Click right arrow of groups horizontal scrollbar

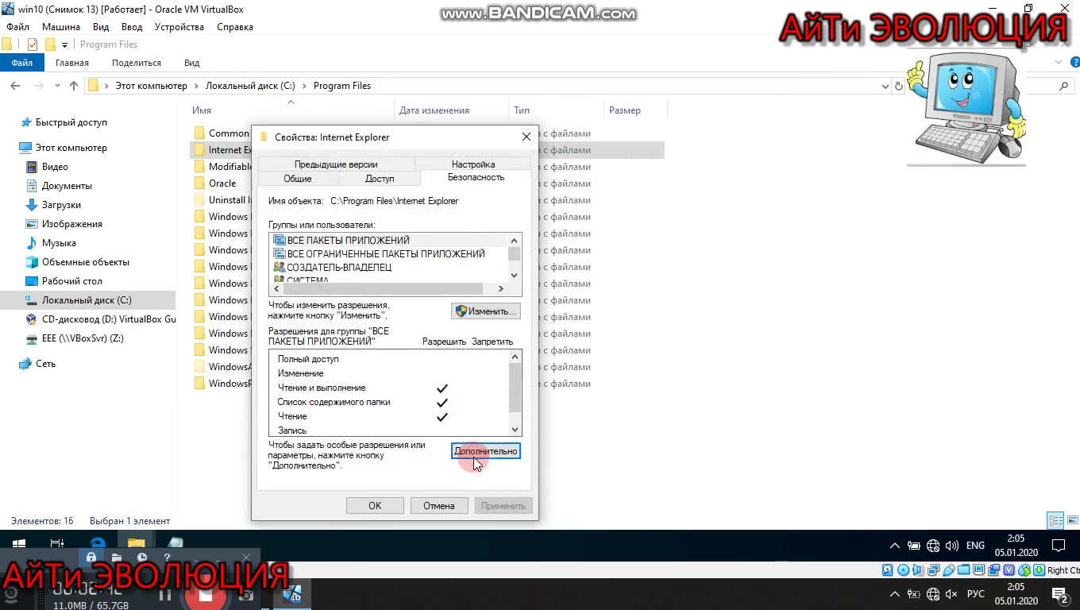pyautogui.click(x=500, y=289)
